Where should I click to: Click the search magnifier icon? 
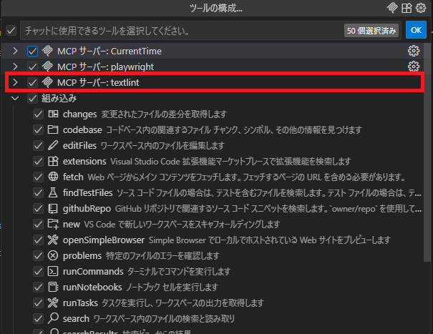pyautogui.click(x=53, y=318)
